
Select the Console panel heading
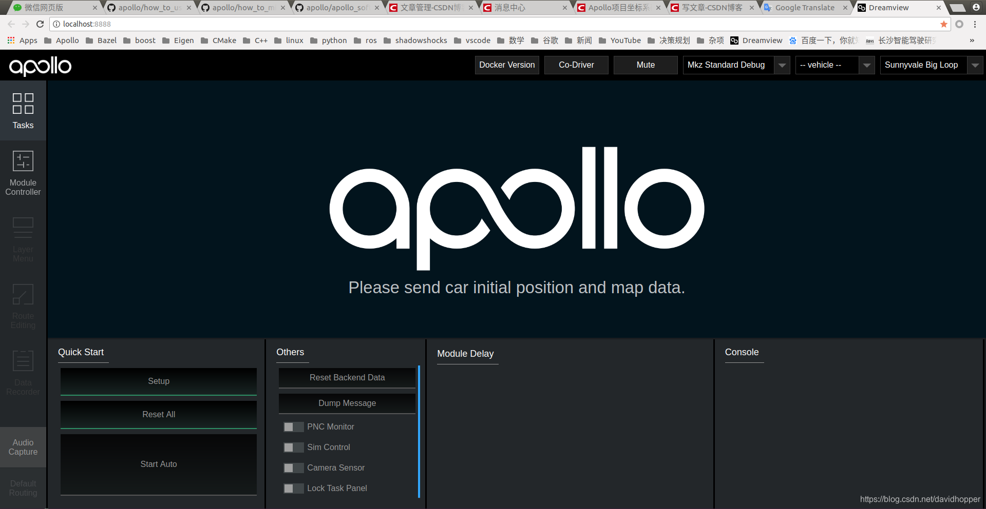[x=742, y=352]
